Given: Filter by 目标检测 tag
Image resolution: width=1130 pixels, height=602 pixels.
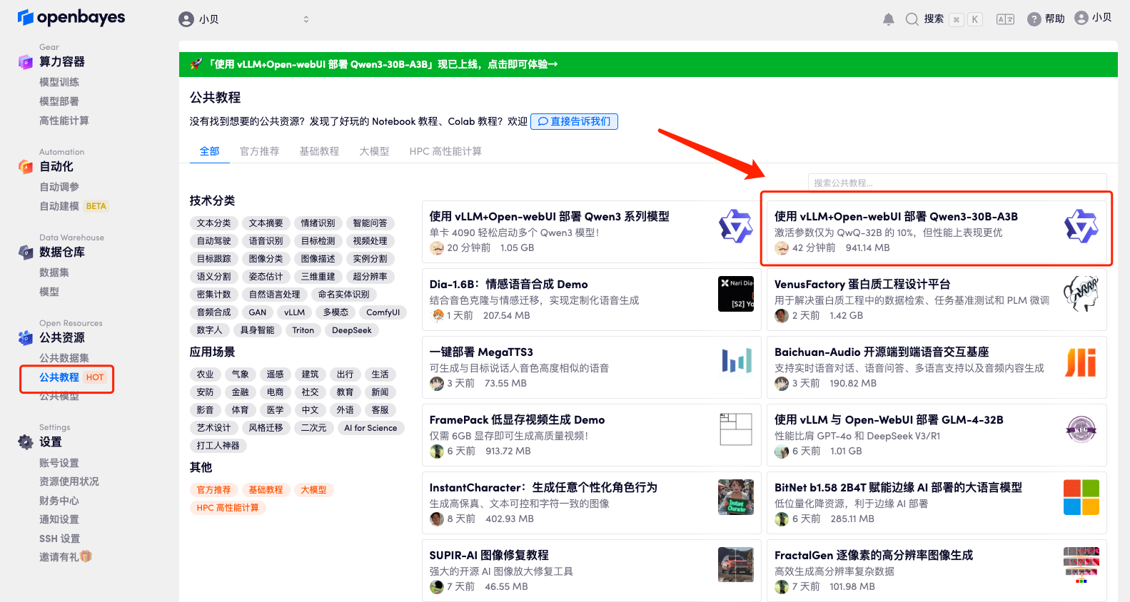Looking at the screenshot, I should point(318,241).
